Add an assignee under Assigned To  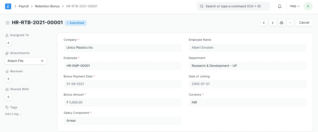[x=8, y=43]
